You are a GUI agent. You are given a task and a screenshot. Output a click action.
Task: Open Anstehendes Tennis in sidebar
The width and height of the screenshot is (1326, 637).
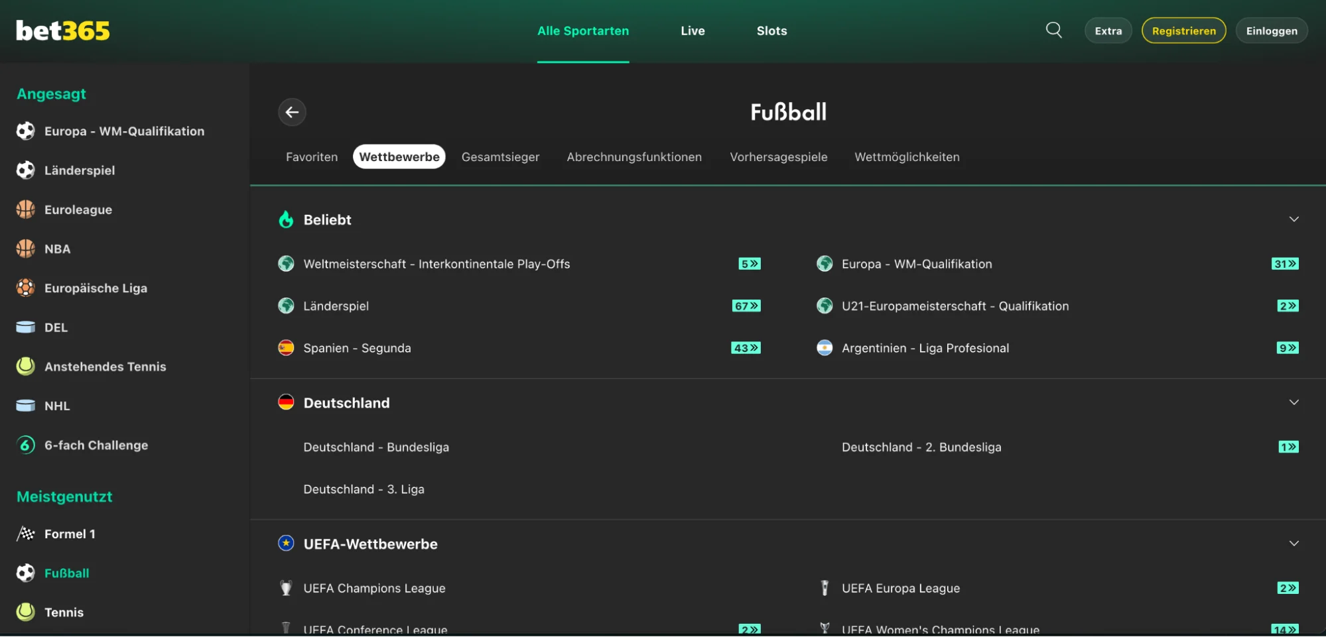tap(105, 367)
